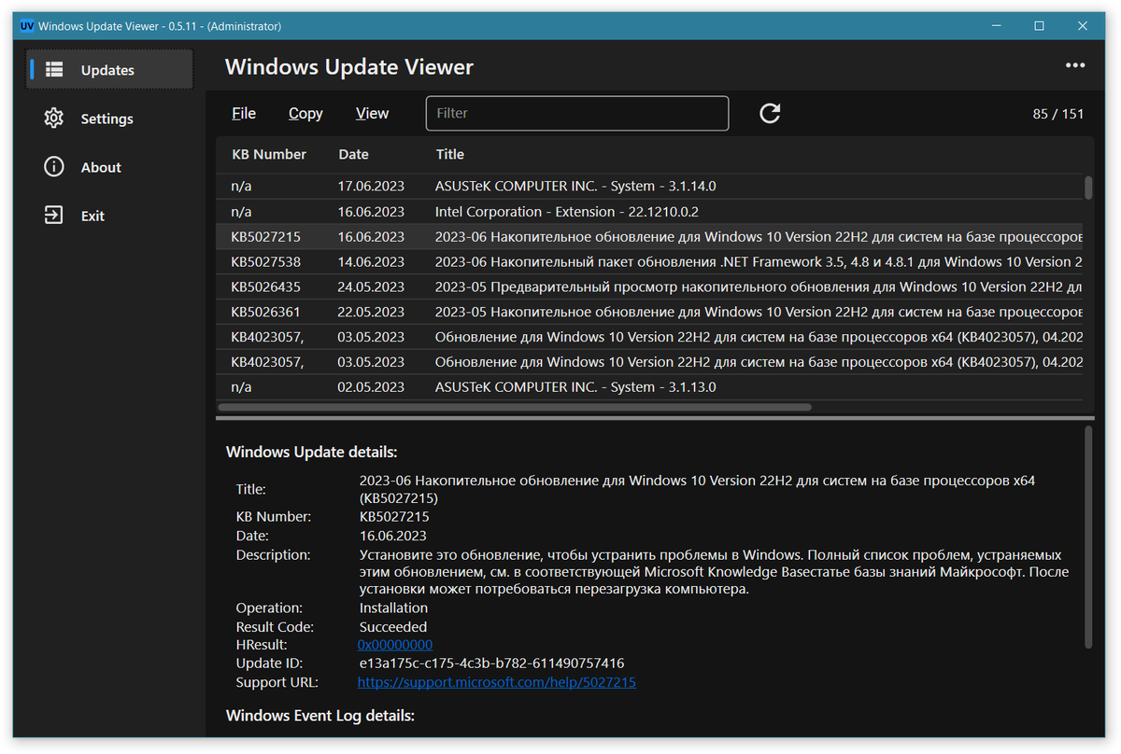Screen dimensions: 1121x754
Task: Open the Copy menu
Action: click(305, 113)
